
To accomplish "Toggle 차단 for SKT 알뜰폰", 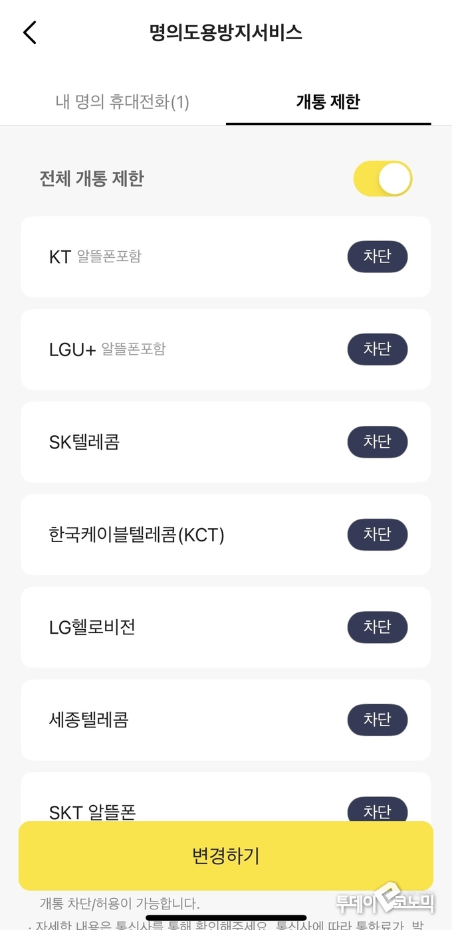I will click(377, 810).
